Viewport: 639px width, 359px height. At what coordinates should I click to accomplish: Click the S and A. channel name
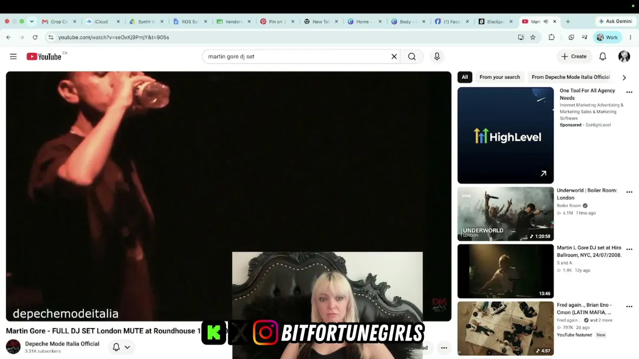[565, 263]
